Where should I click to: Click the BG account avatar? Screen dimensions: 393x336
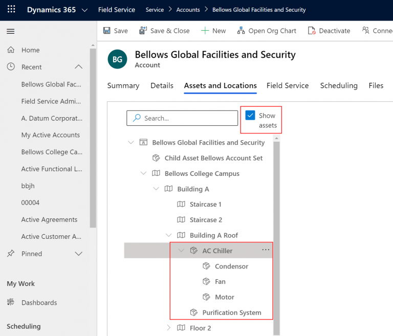click(x=117, y=59)
